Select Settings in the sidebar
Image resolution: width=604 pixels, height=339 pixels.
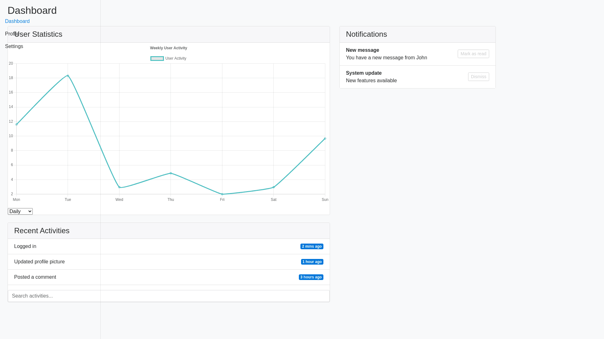coord(14,46)
